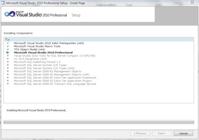Select 'Microsoft Visual Studio 2010 64bit Prerequisites (x64)'
The image size is (199, 140).
coord(49,43)
